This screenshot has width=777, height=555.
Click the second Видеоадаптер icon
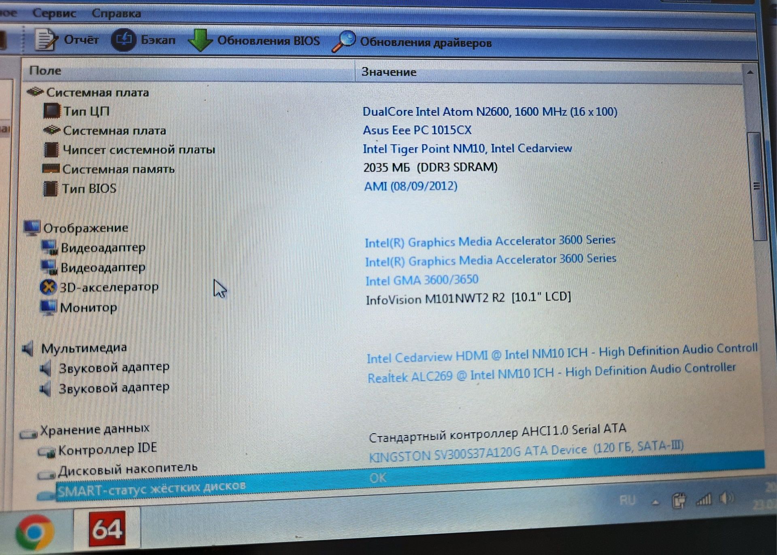pos(49,267)
